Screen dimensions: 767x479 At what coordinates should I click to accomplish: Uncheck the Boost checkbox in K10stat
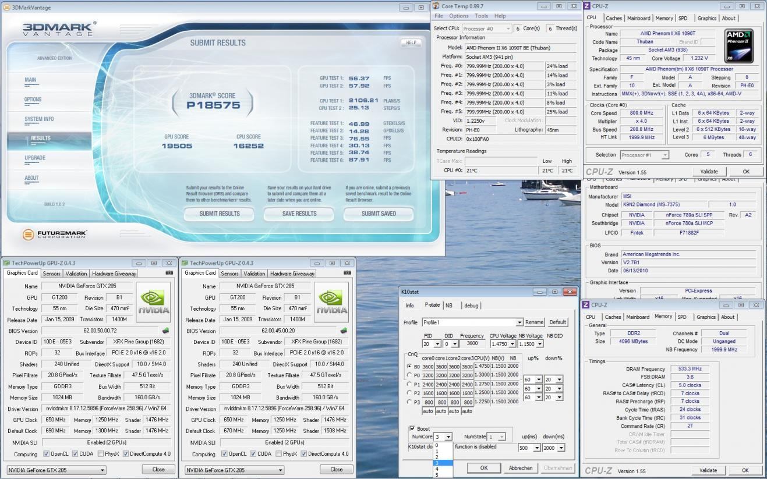coord(412,429)
